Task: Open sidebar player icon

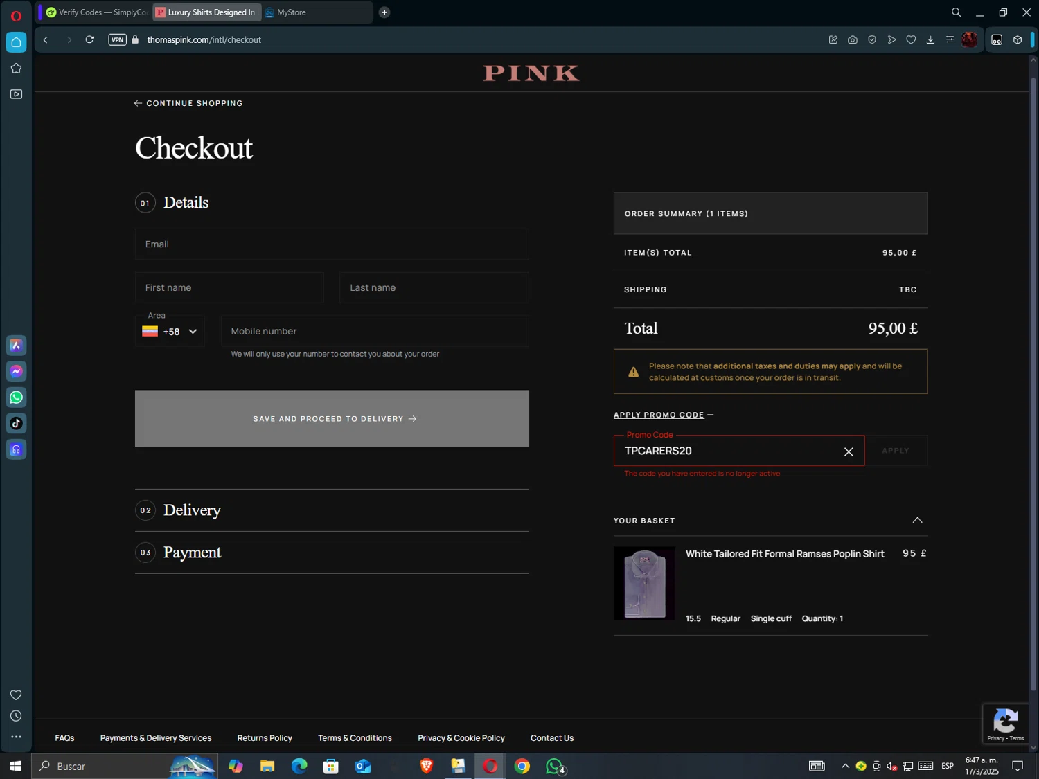Action: pyautogui.click(x=16, y=94)
